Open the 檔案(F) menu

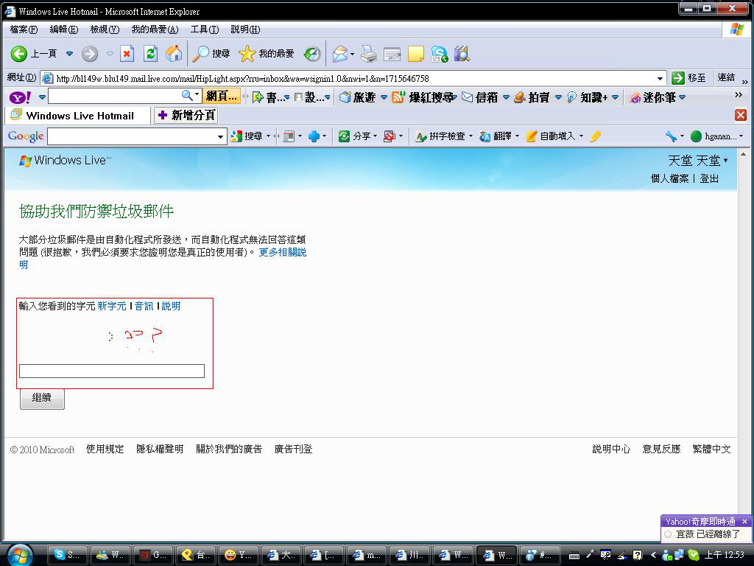tap(24, 29)
